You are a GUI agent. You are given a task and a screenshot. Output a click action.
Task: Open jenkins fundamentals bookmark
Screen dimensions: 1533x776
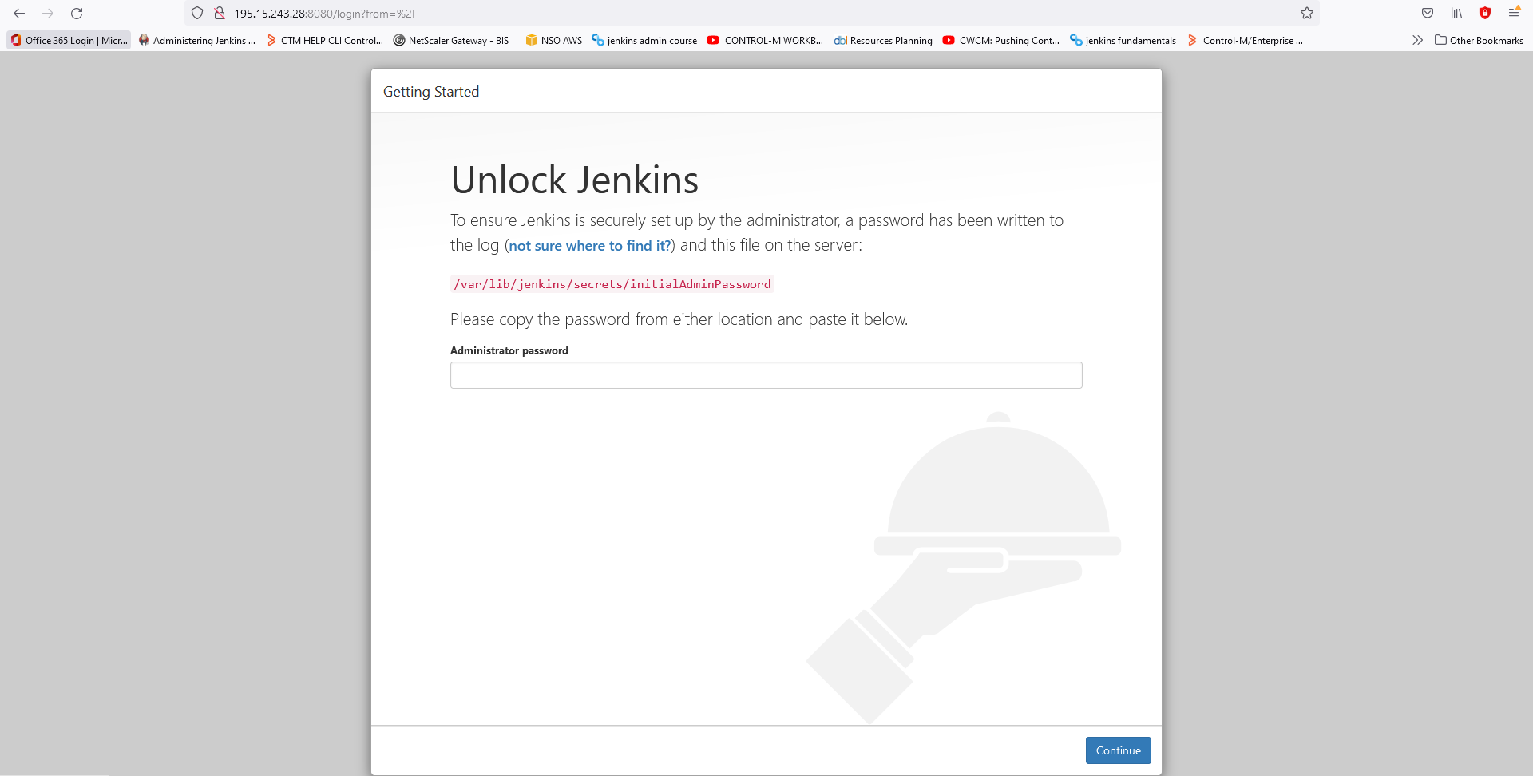pyautogui.click(x=1123, y=40)
